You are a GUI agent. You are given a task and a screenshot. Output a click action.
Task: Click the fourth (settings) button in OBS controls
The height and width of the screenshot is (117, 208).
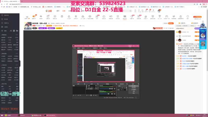[x=134, y=92]
